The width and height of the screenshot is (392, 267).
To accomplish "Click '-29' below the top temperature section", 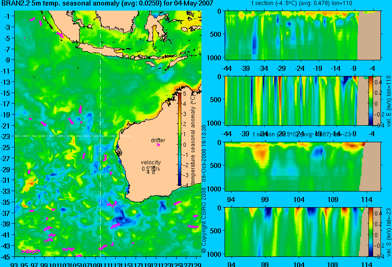I will 281,69.
